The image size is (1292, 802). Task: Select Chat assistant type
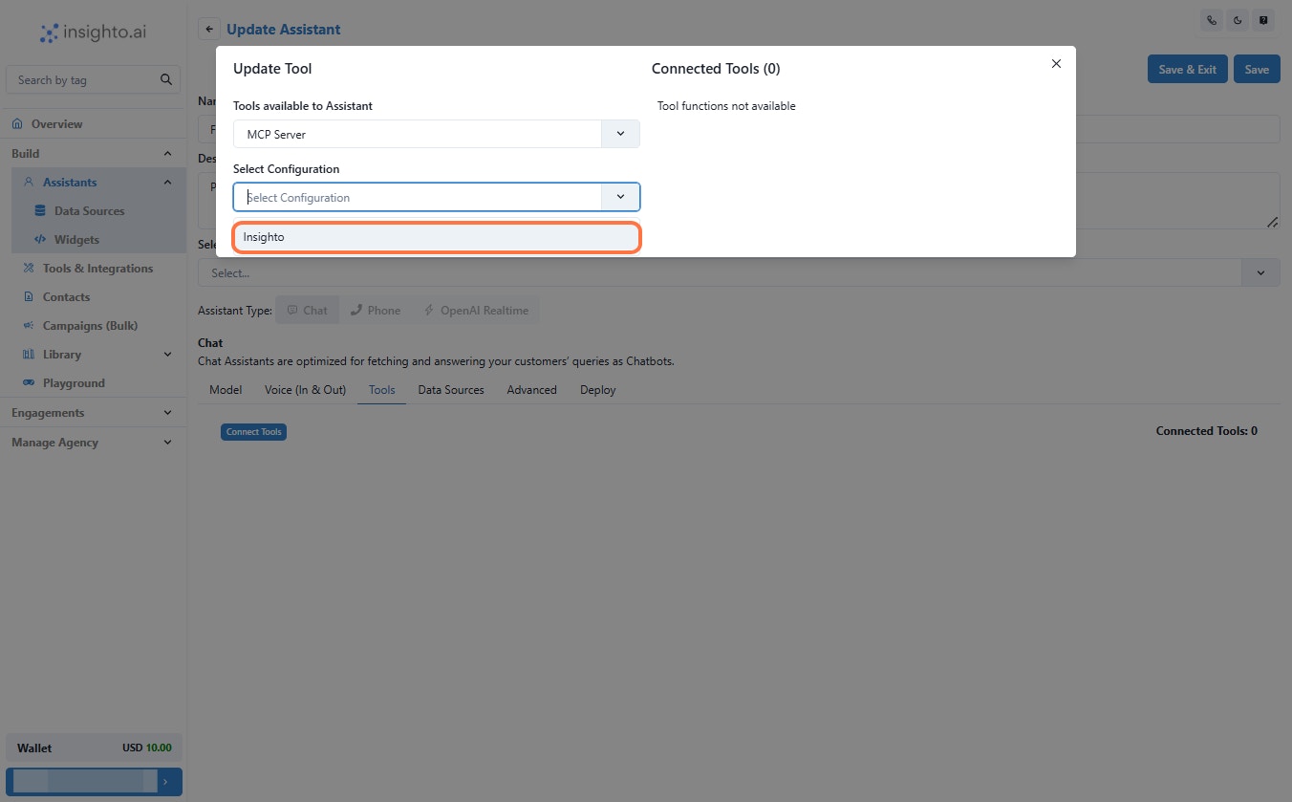[307, 311]
